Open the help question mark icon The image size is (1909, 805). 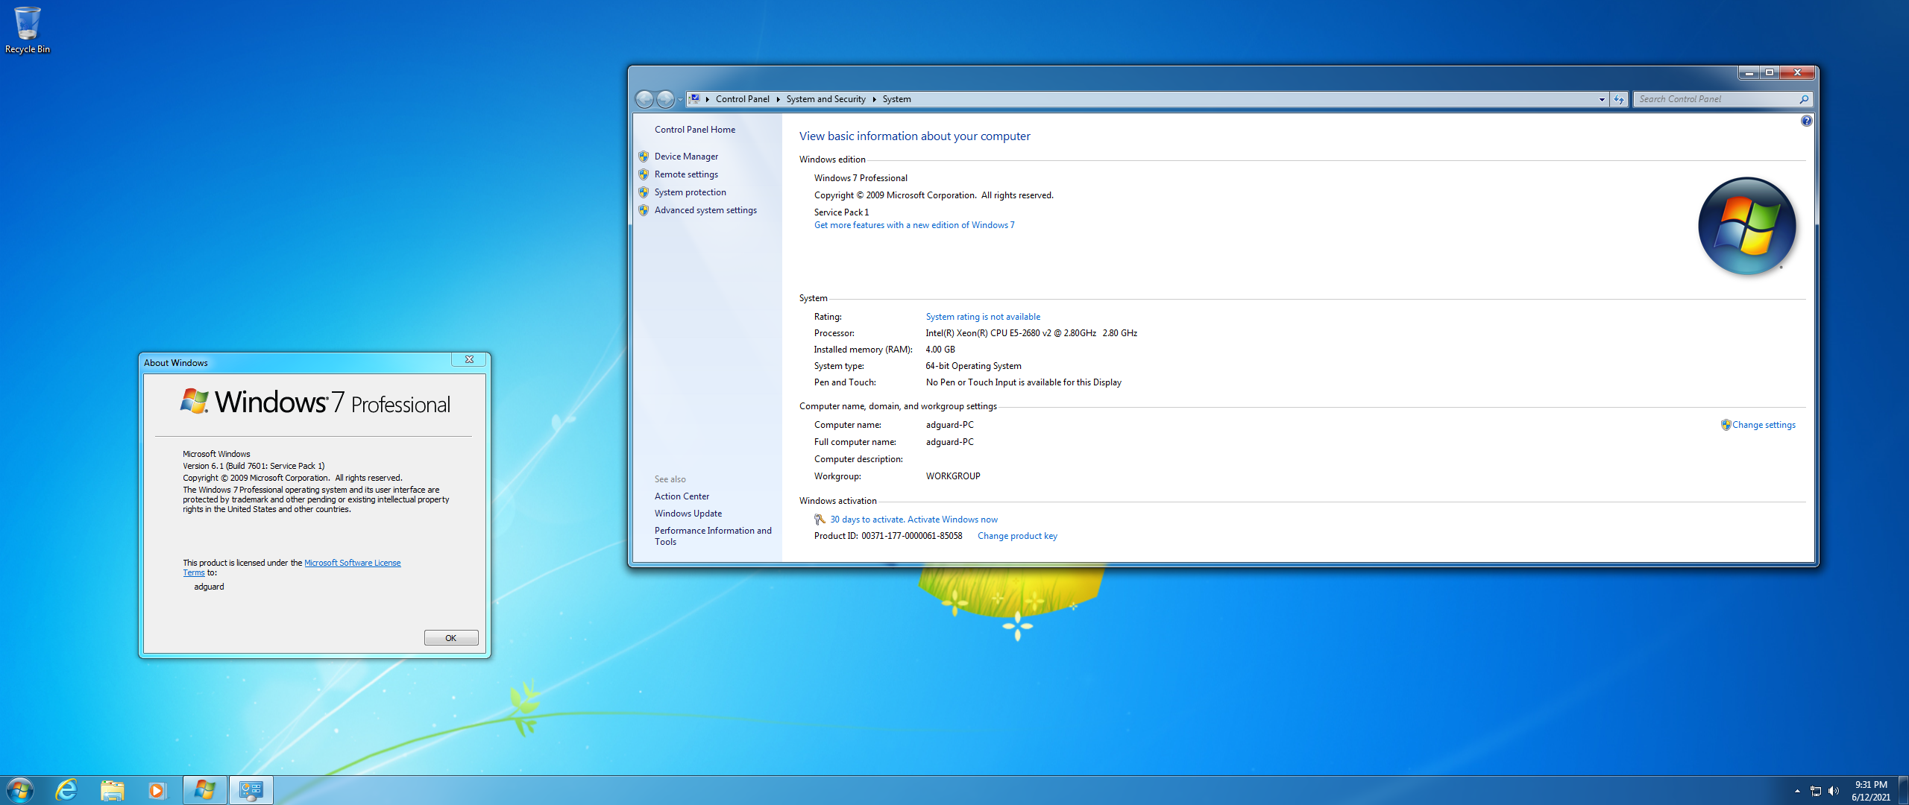point(1806,121)
